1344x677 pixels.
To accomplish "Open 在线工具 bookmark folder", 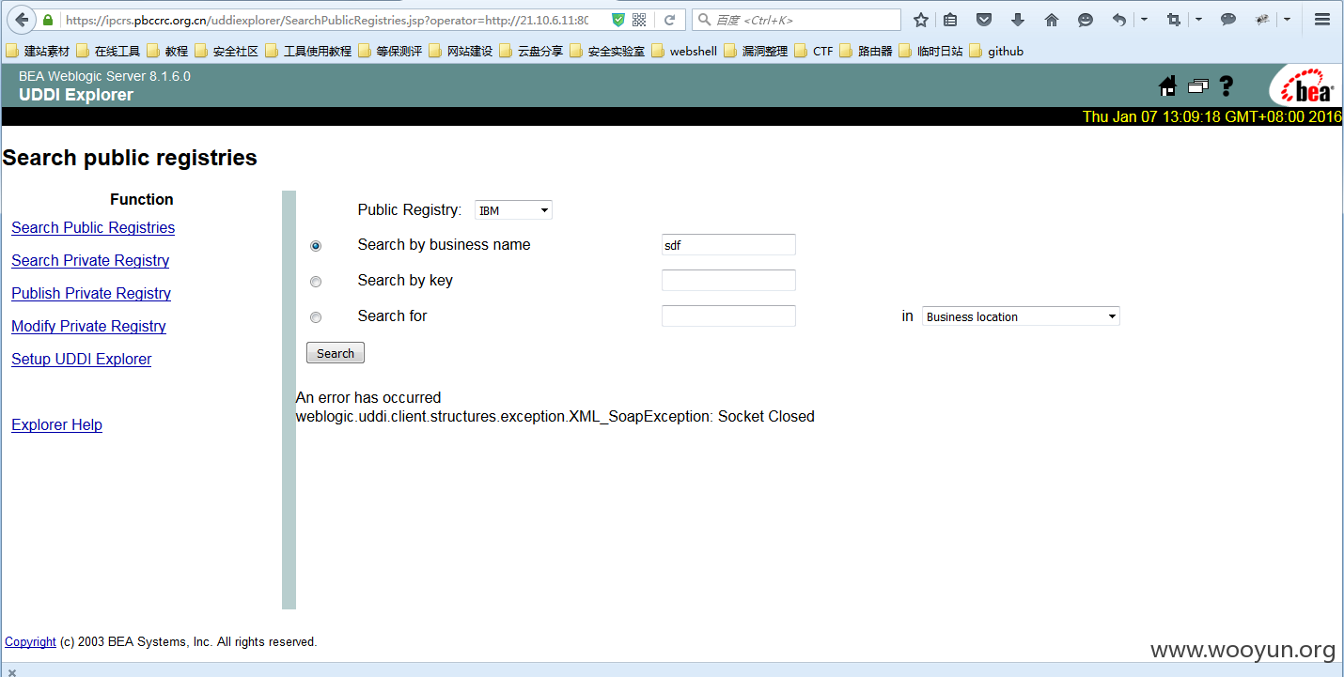I will 107,51.
